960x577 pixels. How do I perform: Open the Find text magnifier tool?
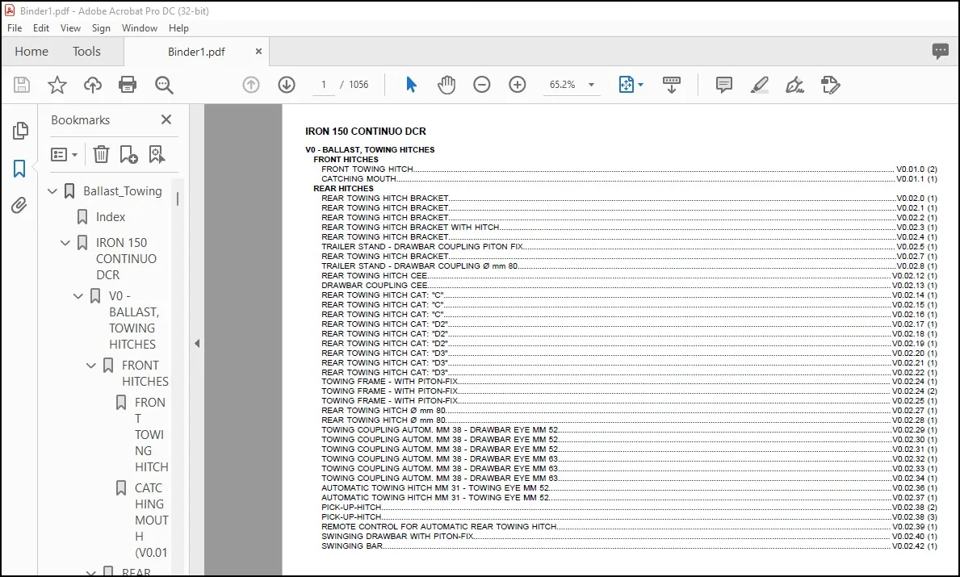[x=164, y=85]
